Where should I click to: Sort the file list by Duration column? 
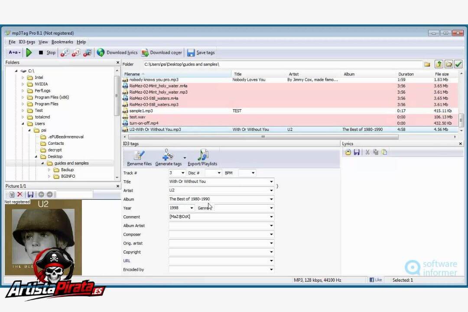coord(414,74)
